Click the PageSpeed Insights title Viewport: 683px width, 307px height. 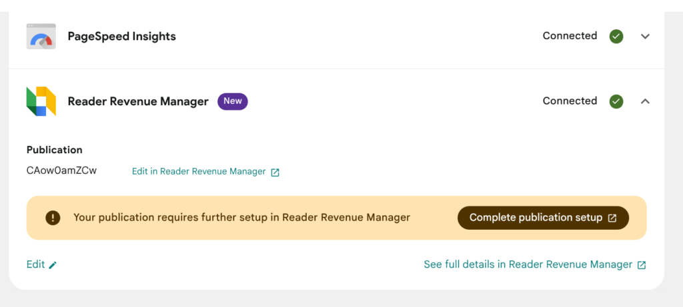point(121,37)
